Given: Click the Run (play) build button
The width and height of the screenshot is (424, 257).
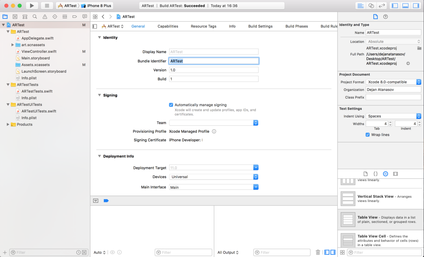Looking at the screenshot, I should (x=32, y=6).
